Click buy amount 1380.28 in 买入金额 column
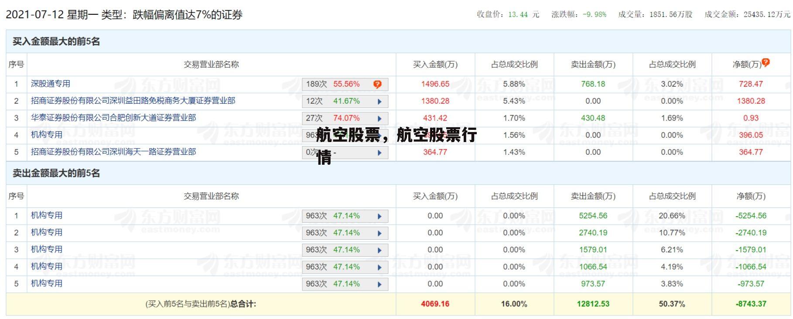 (x=435, y=101)
